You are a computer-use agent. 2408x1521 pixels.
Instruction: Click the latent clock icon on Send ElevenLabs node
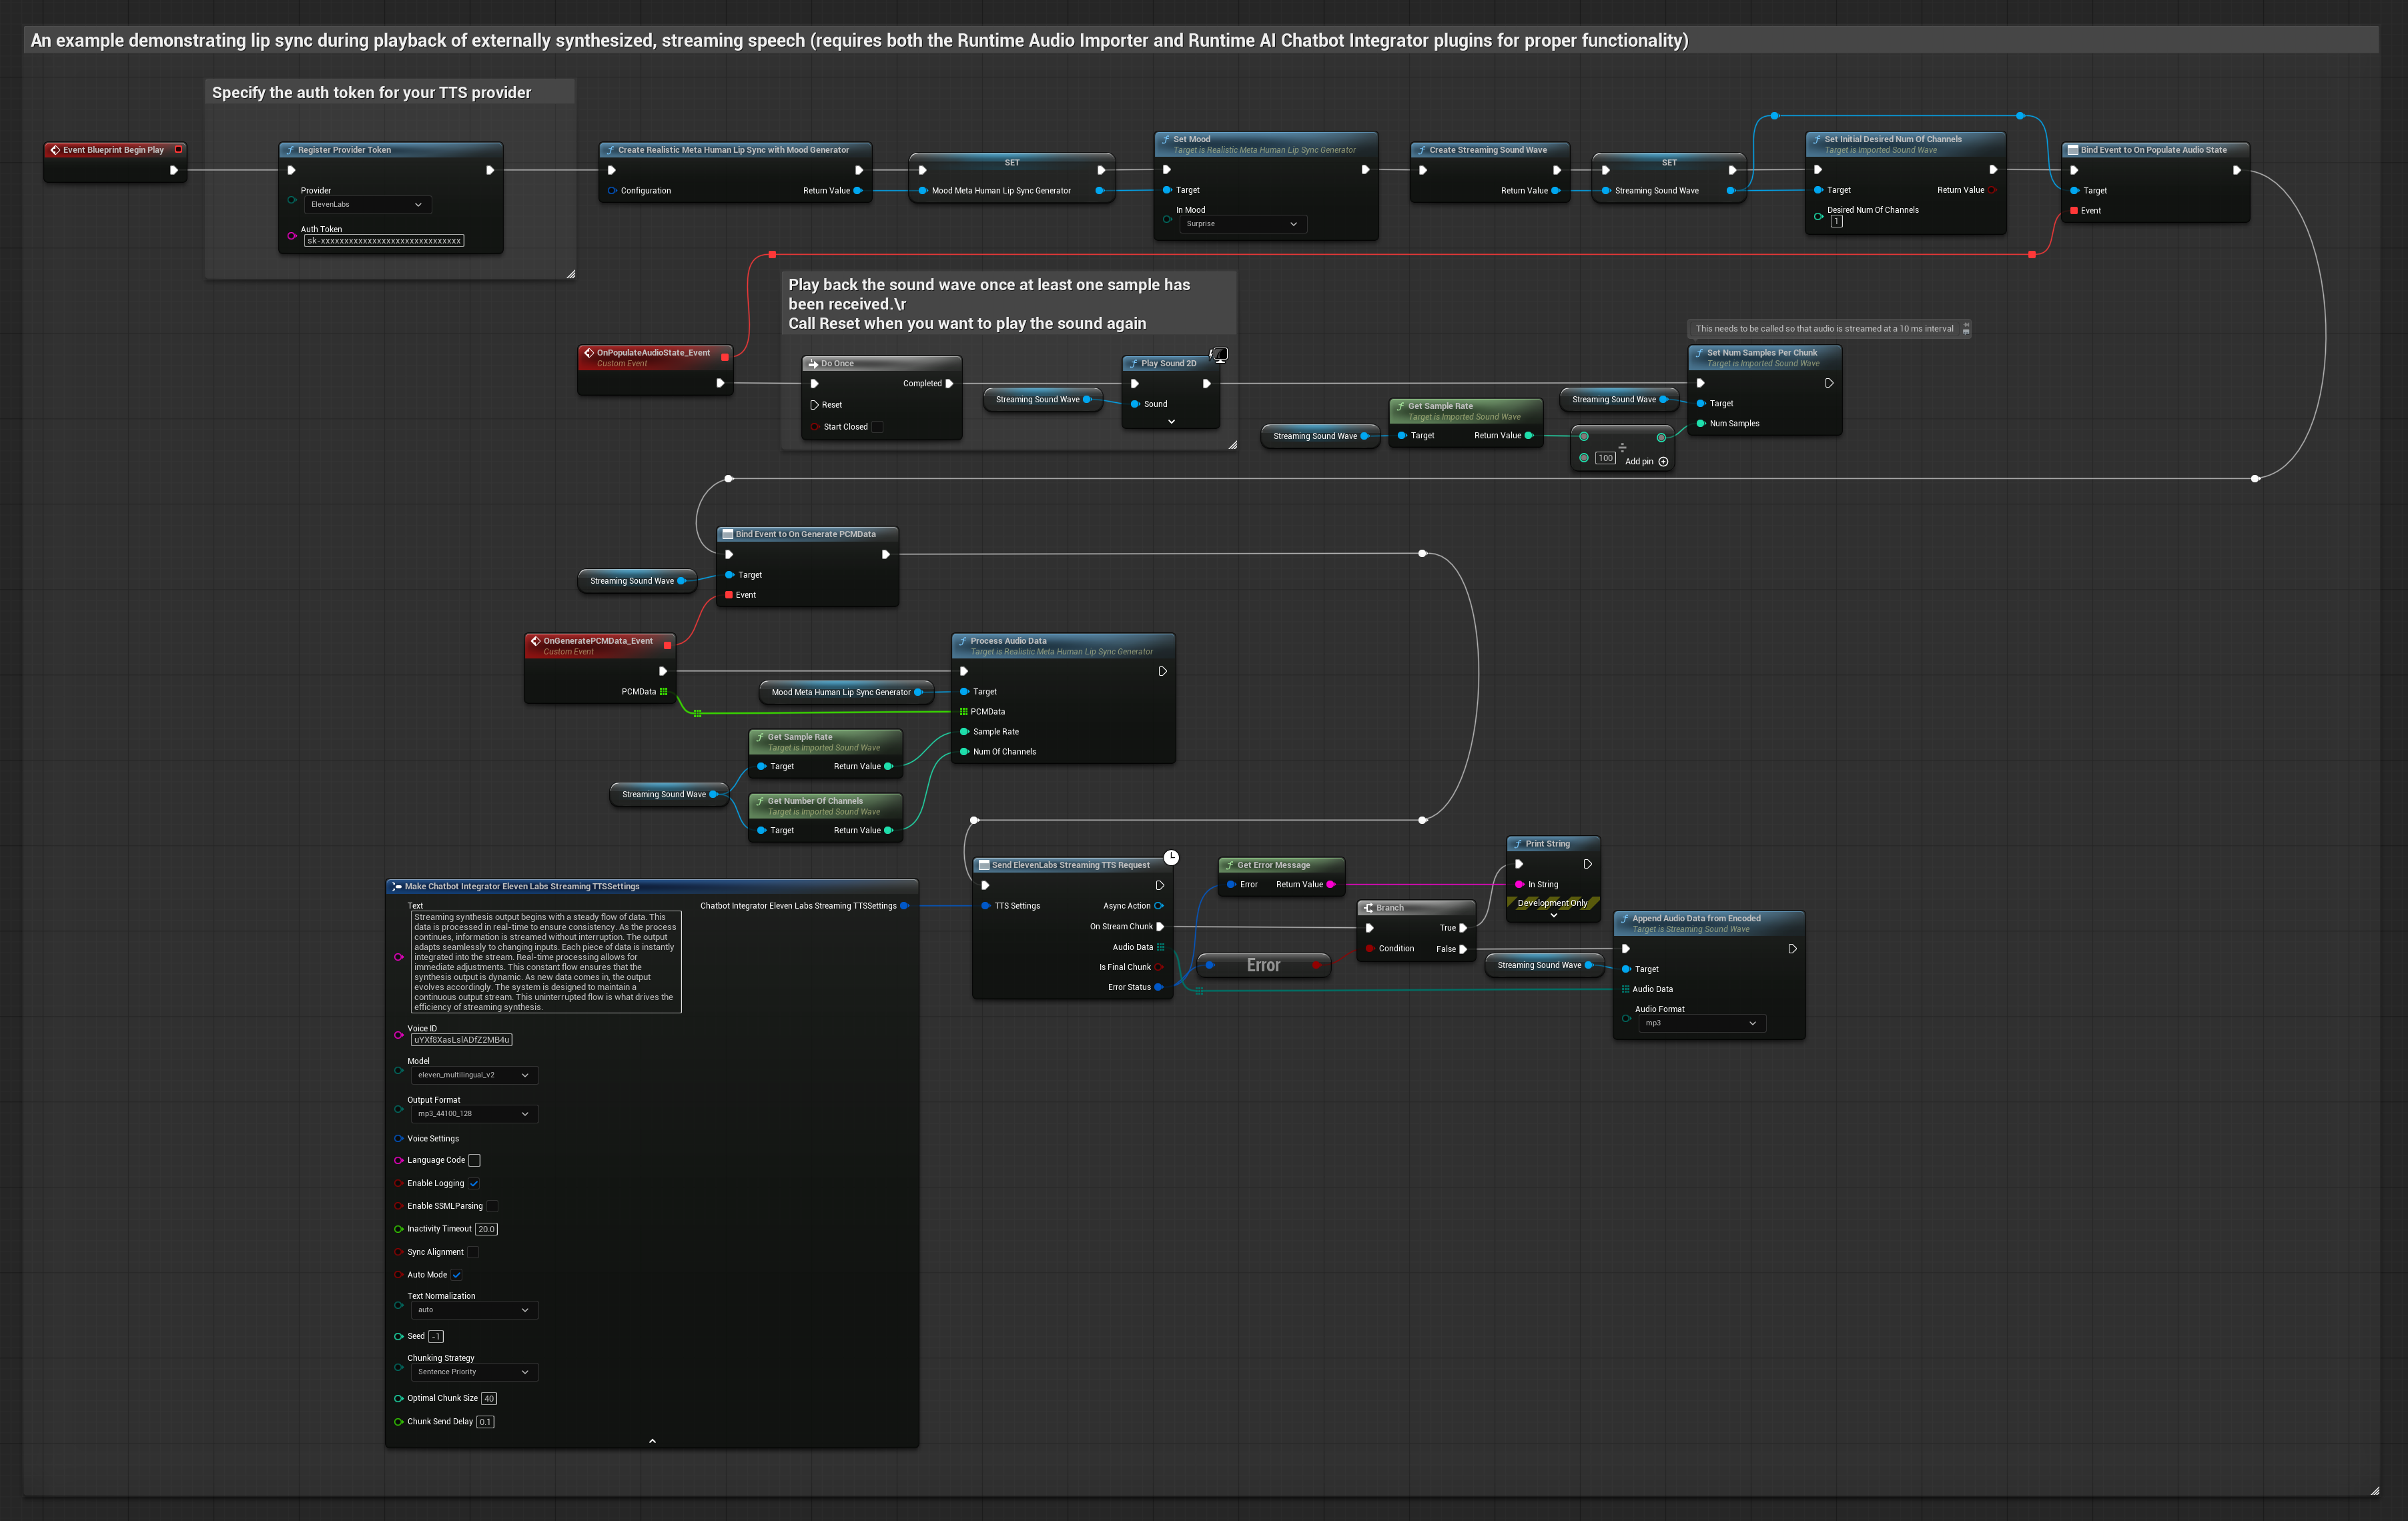[x=1171, y=857]
